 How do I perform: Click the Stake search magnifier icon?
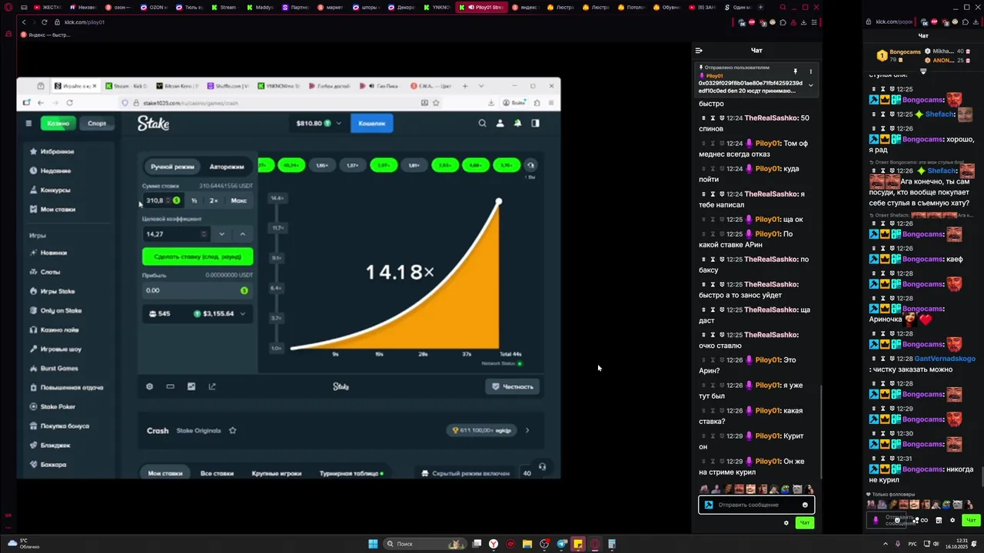click(x=482, y=123)
